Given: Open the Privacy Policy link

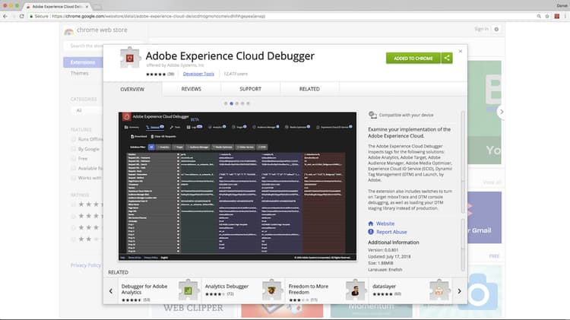Looking at the screenshot, I should 86,265.
